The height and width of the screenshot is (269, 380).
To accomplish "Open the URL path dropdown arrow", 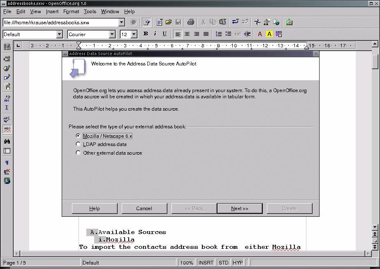I will tap(122, 22).
